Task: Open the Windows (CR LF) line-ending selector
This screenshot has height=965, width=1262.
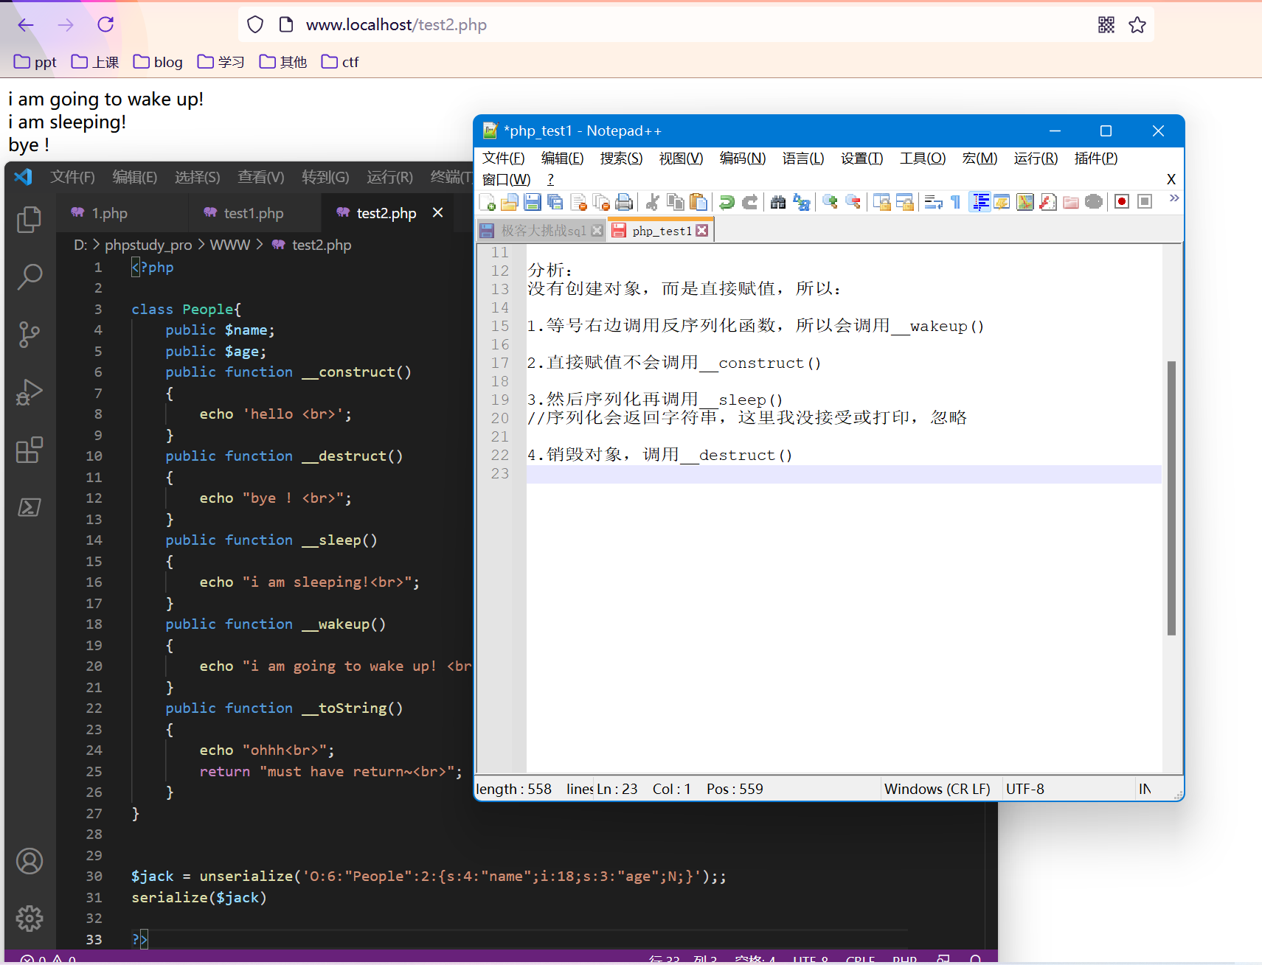Action: coord(937,789)
